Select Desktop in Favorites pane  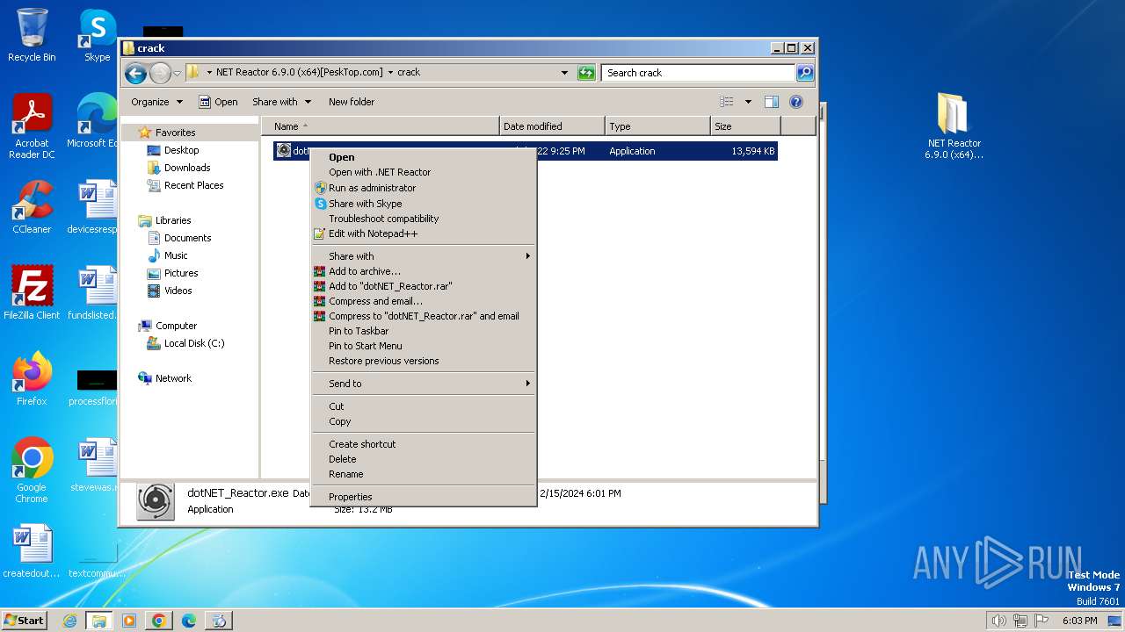tap(182, 150)
